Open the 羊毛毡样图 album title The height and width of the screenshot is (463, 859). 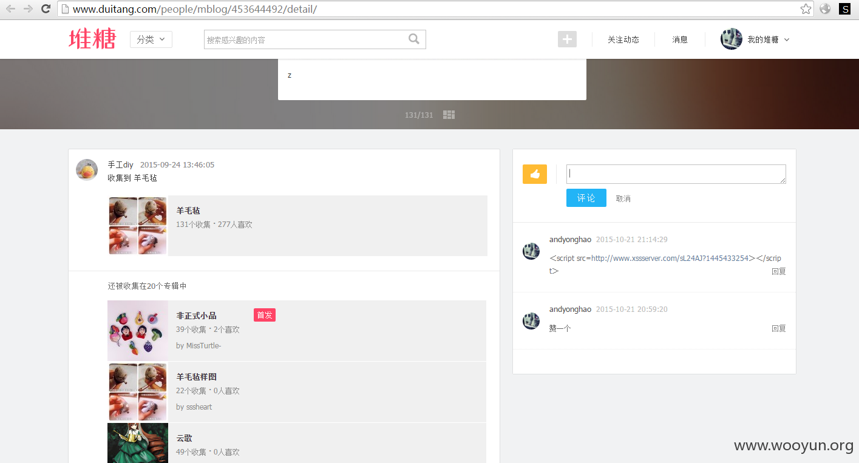pyautogui.click(x=196, y=377)
